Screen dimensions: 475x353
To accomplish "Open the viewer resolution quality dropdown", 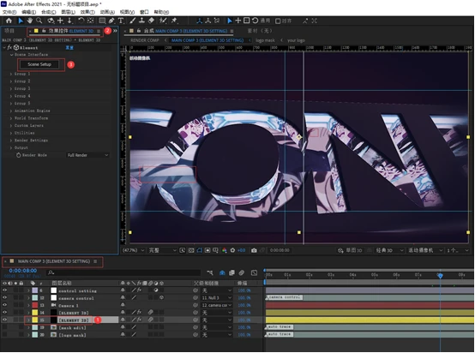I will 162,250.
